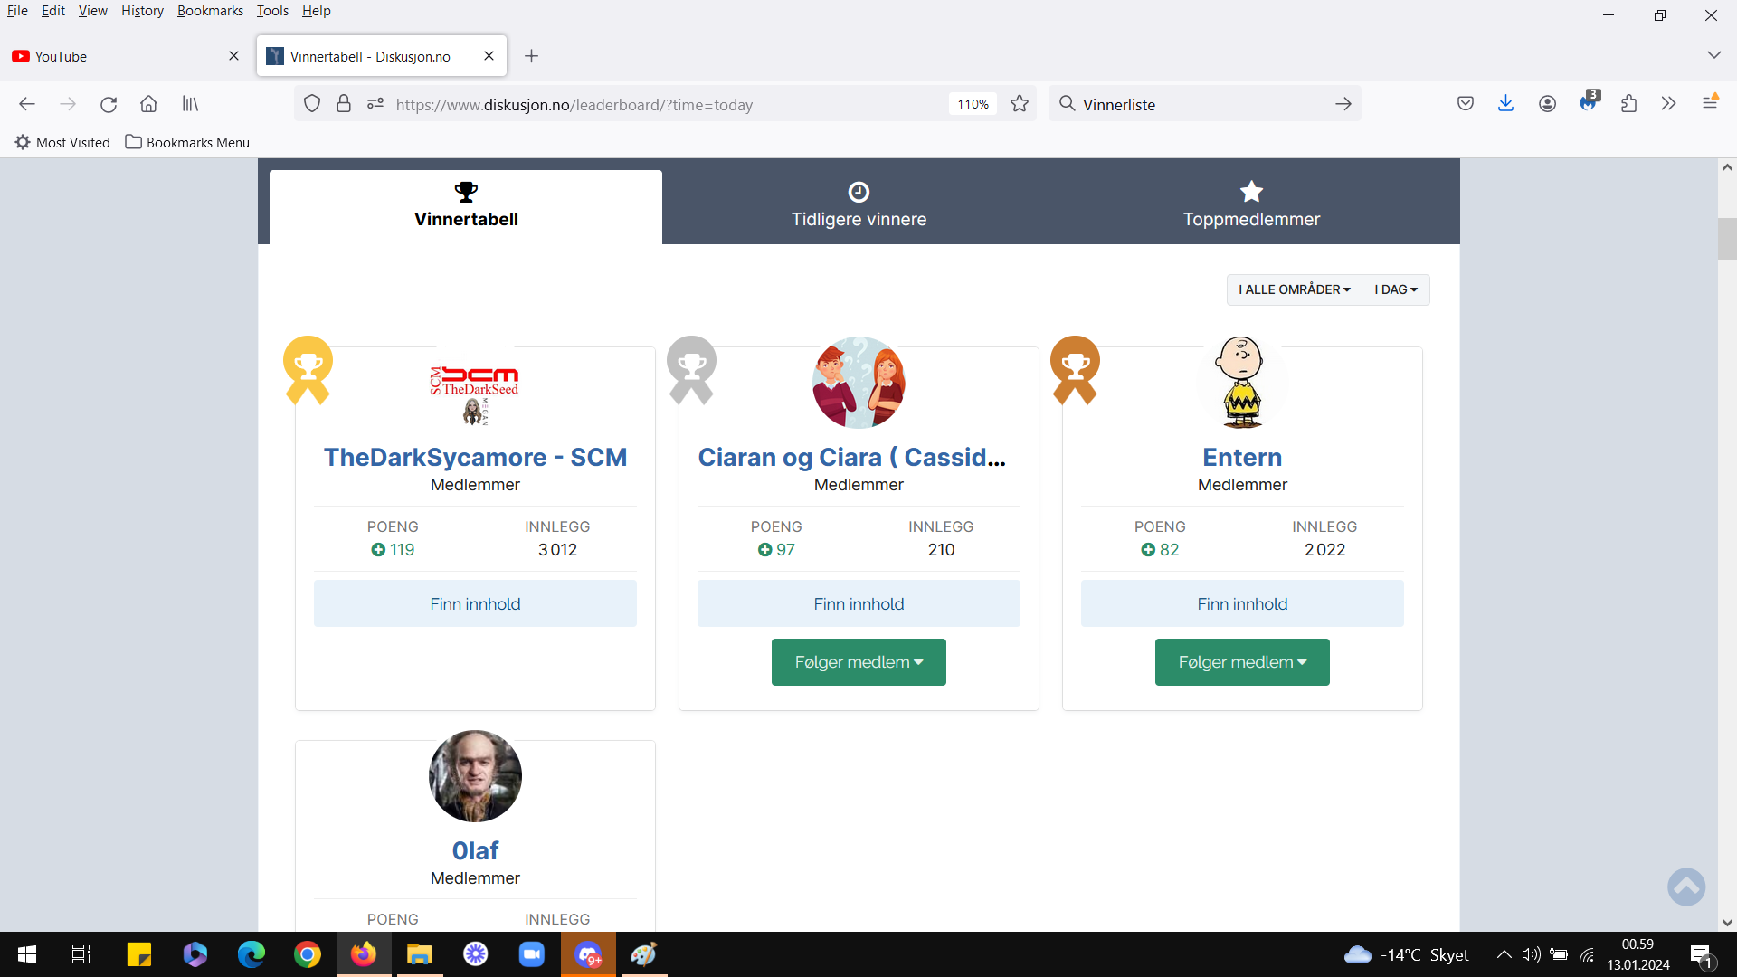Screen dimensions: 1737x977
Task: Switch to the Tidligere vinnere tab
Action: coord(859,205)
